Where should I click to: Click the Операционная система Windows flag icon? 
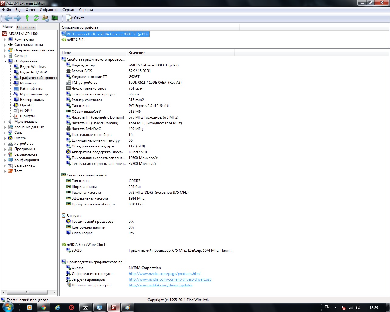[x=10, y=50]
